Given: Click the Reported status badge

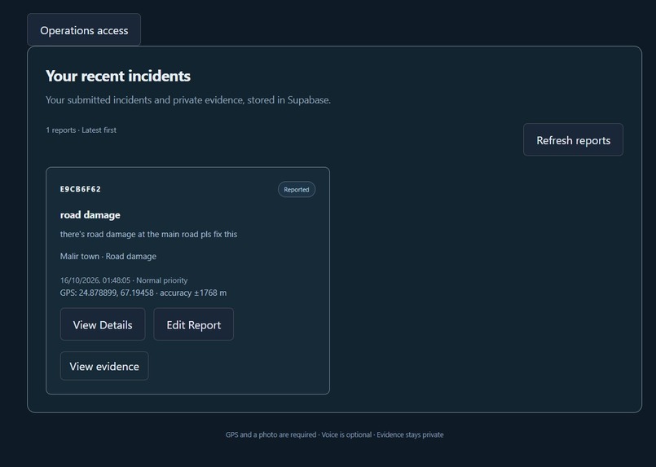Looking at the screenshot, I should pos(296,190).
